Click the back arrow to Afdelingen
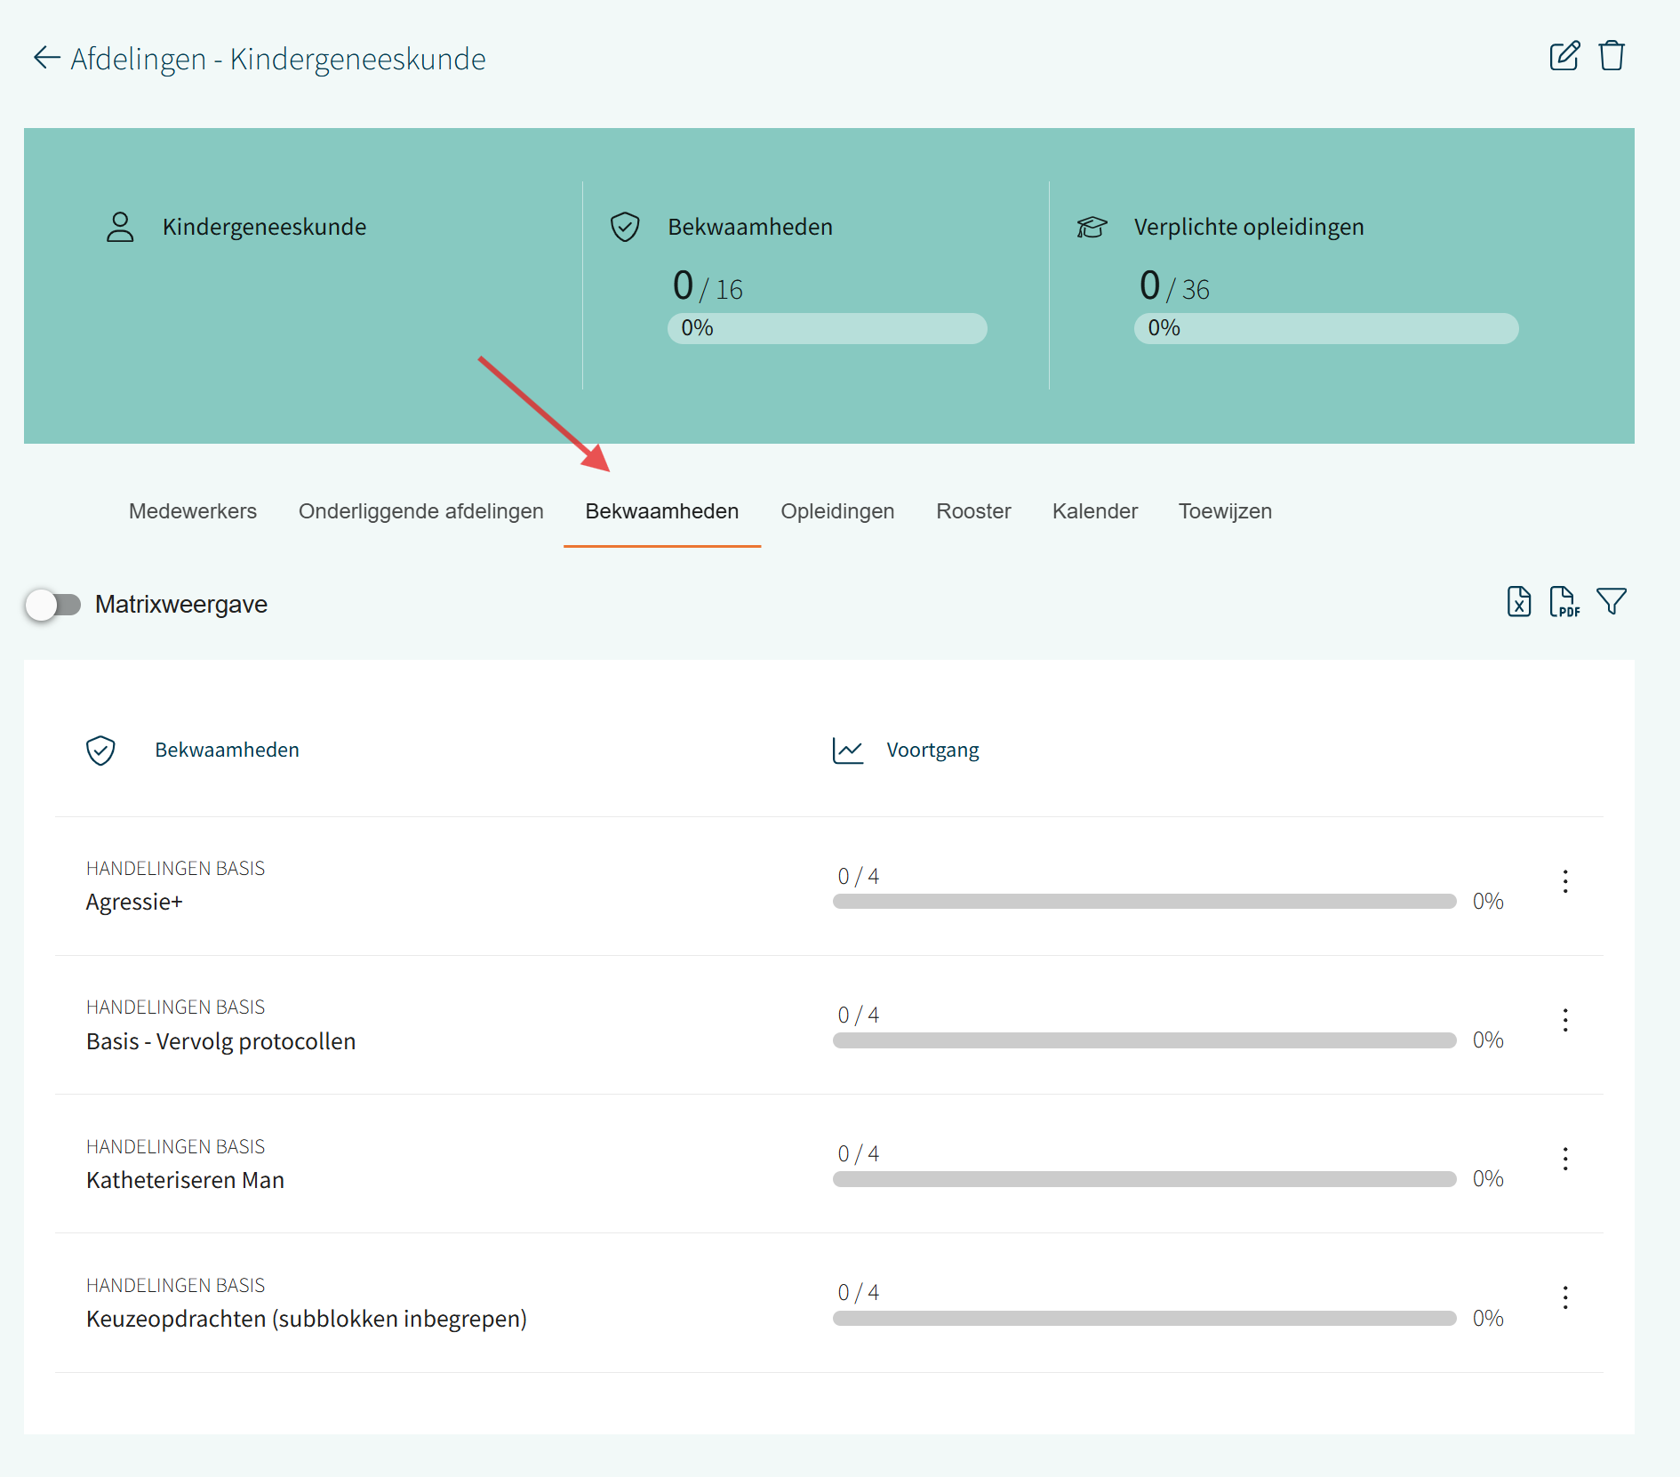The width and height of the screenshot is (1680, 1477). [46, 59]
